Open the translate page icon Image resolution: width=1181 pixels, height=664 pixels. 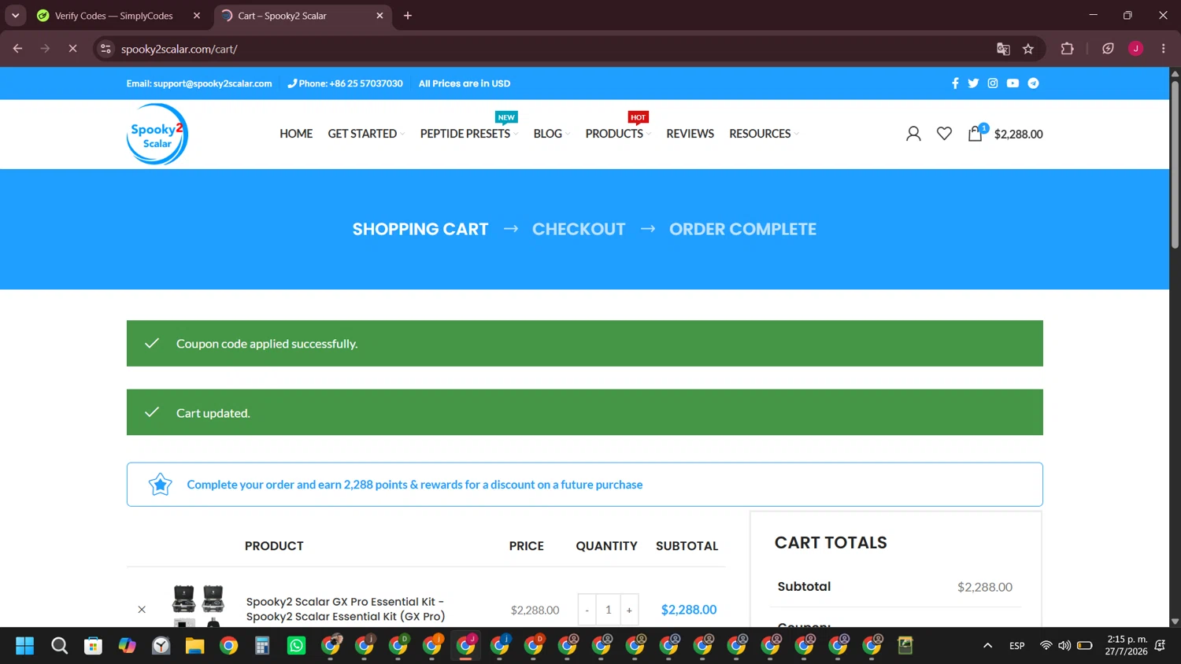point(1003,49)
